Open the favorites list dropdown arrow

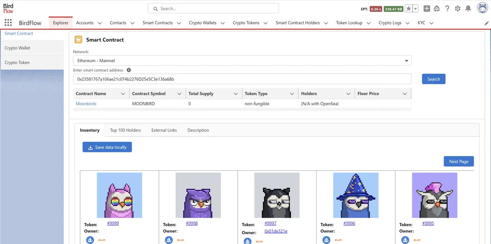pyautogui.click(x=416, y=9)
